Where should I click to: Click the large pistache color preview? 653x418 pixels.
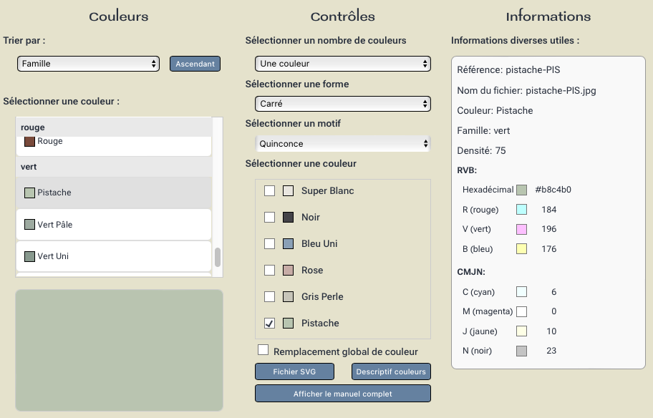click(x=119, y=350)
